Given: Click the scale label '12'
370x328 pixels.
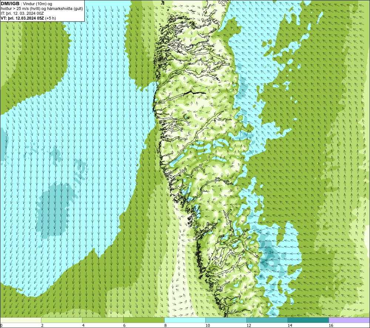Looking at the screenshot, I should tap(249, 325).
